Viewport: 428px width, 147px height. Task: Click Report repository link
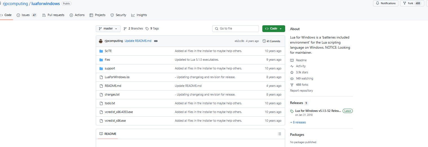click(x=301, y=91)
